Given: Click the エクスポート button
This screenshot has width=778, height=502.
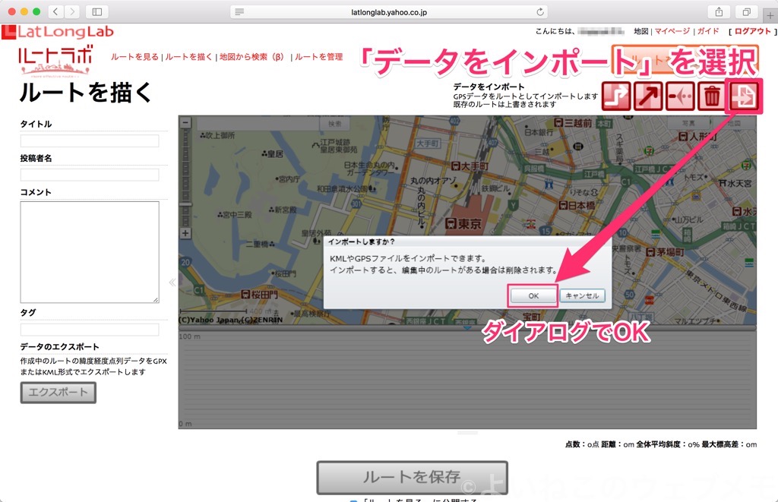Looking at the screenshot, I should coord(58,393).
